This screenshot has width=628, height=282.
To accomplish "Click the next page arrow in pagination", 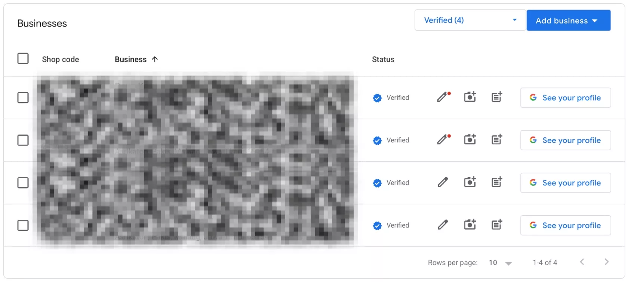I will tap(607, 262).
